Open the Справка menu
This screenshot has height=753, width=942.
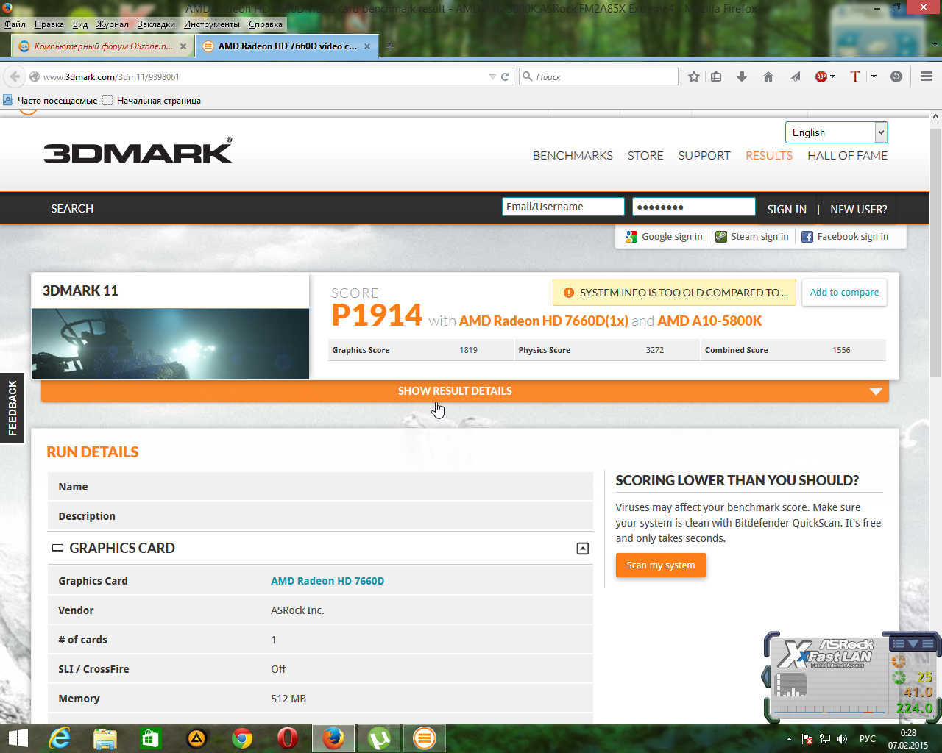(266, 24)
